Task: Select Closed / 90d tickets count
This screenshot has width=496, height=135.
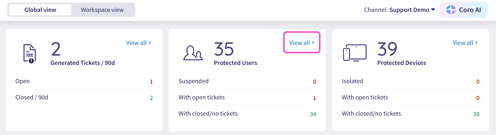Action: click(x=151, y=98)
